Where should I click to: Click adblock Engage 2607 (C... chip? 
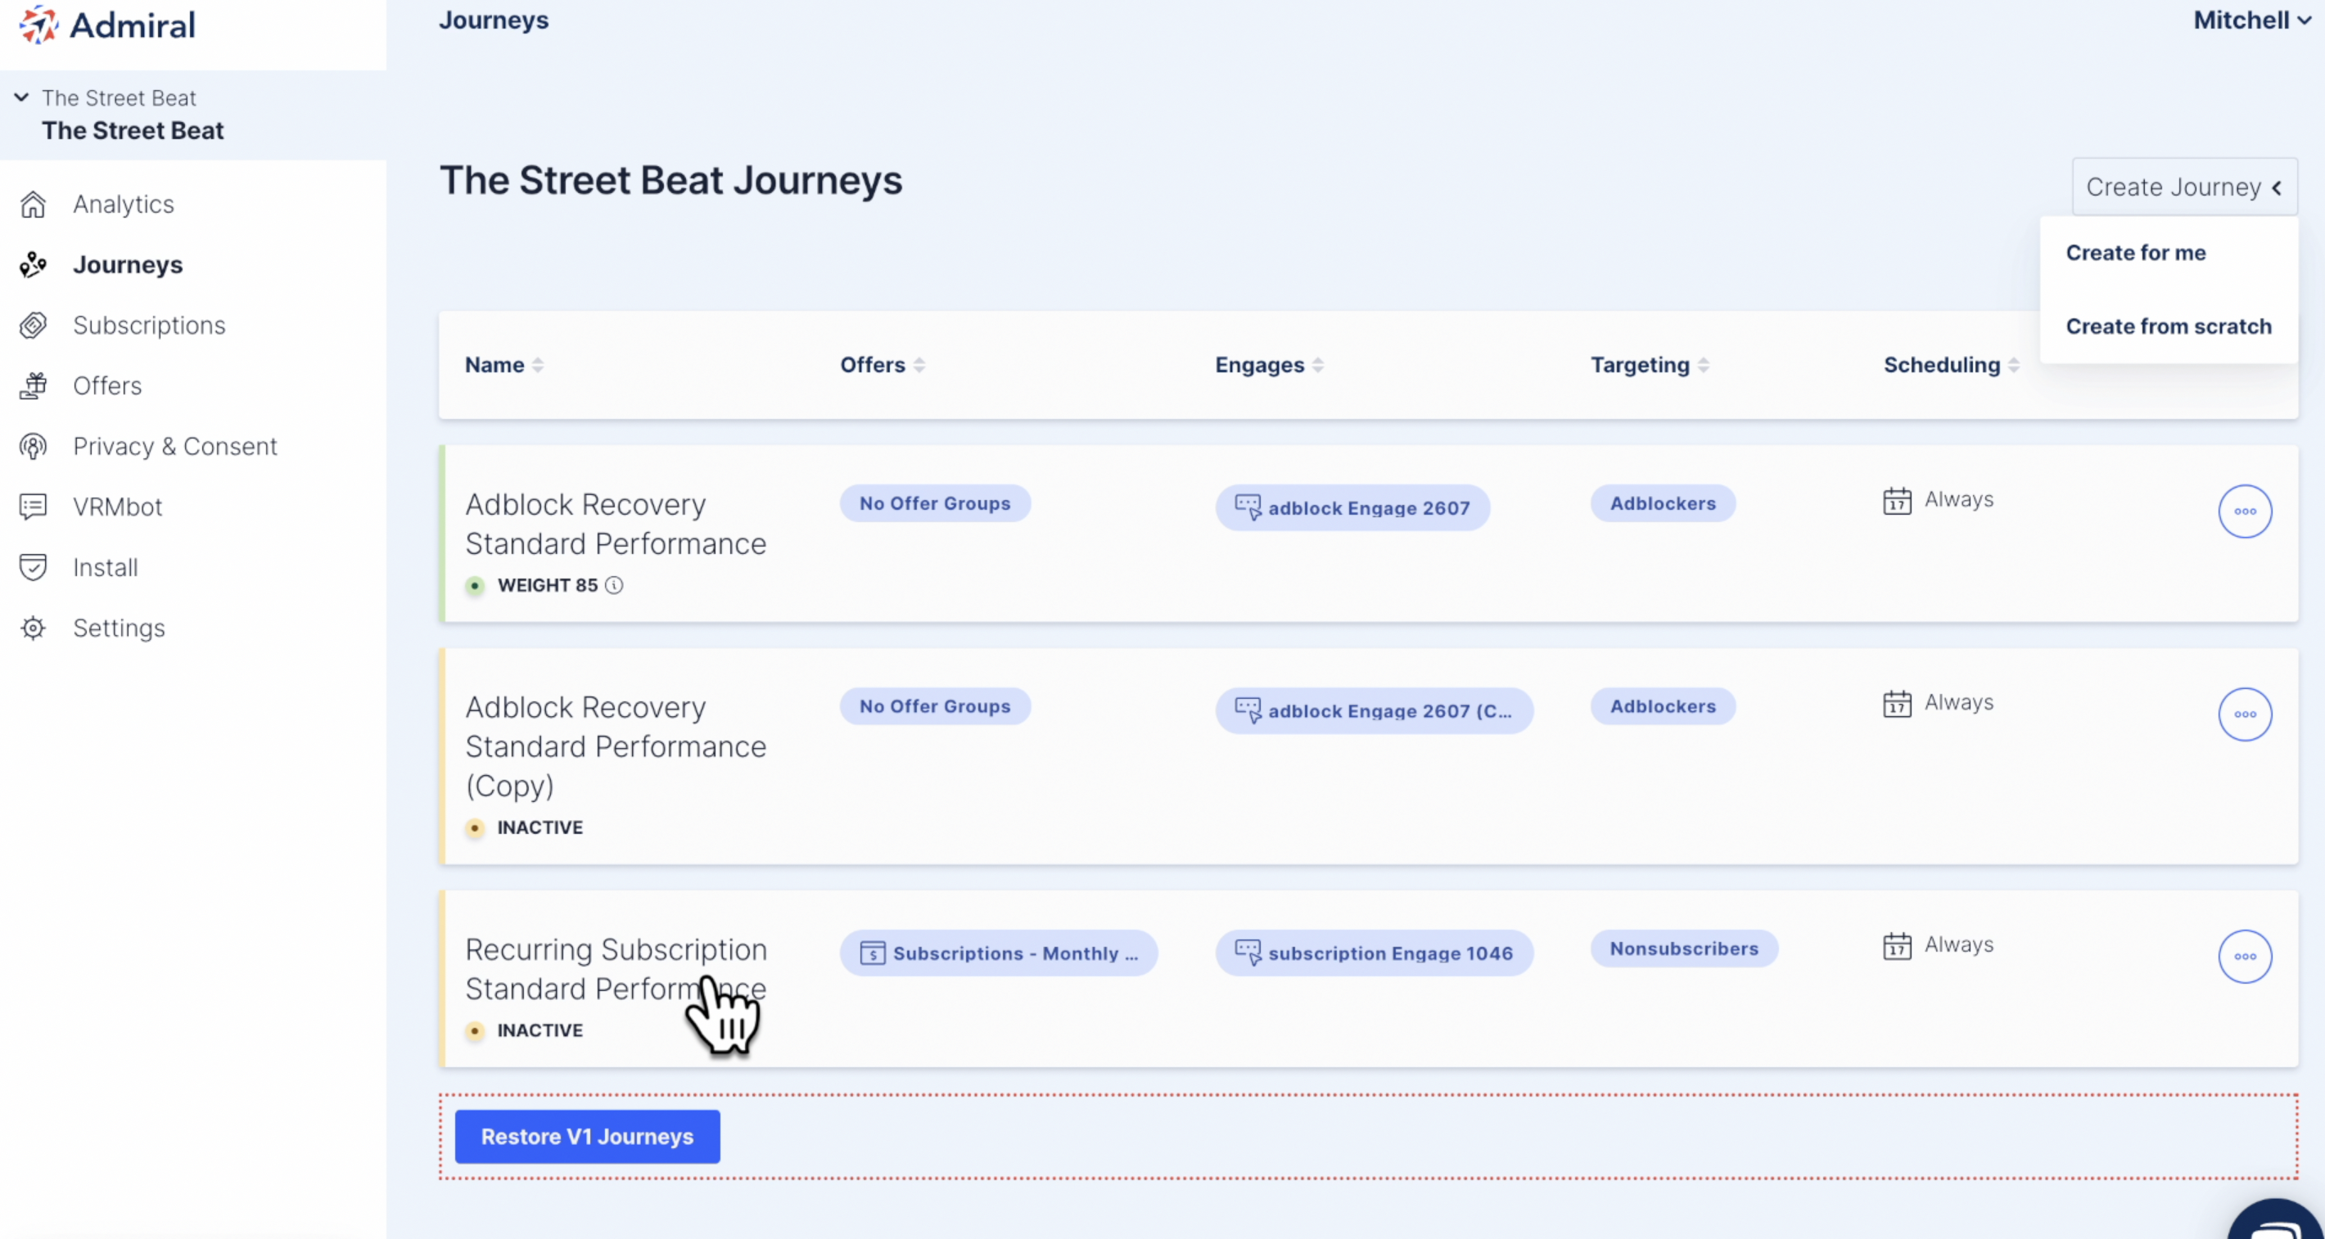pyautogui.click(x=1374, y=711)
